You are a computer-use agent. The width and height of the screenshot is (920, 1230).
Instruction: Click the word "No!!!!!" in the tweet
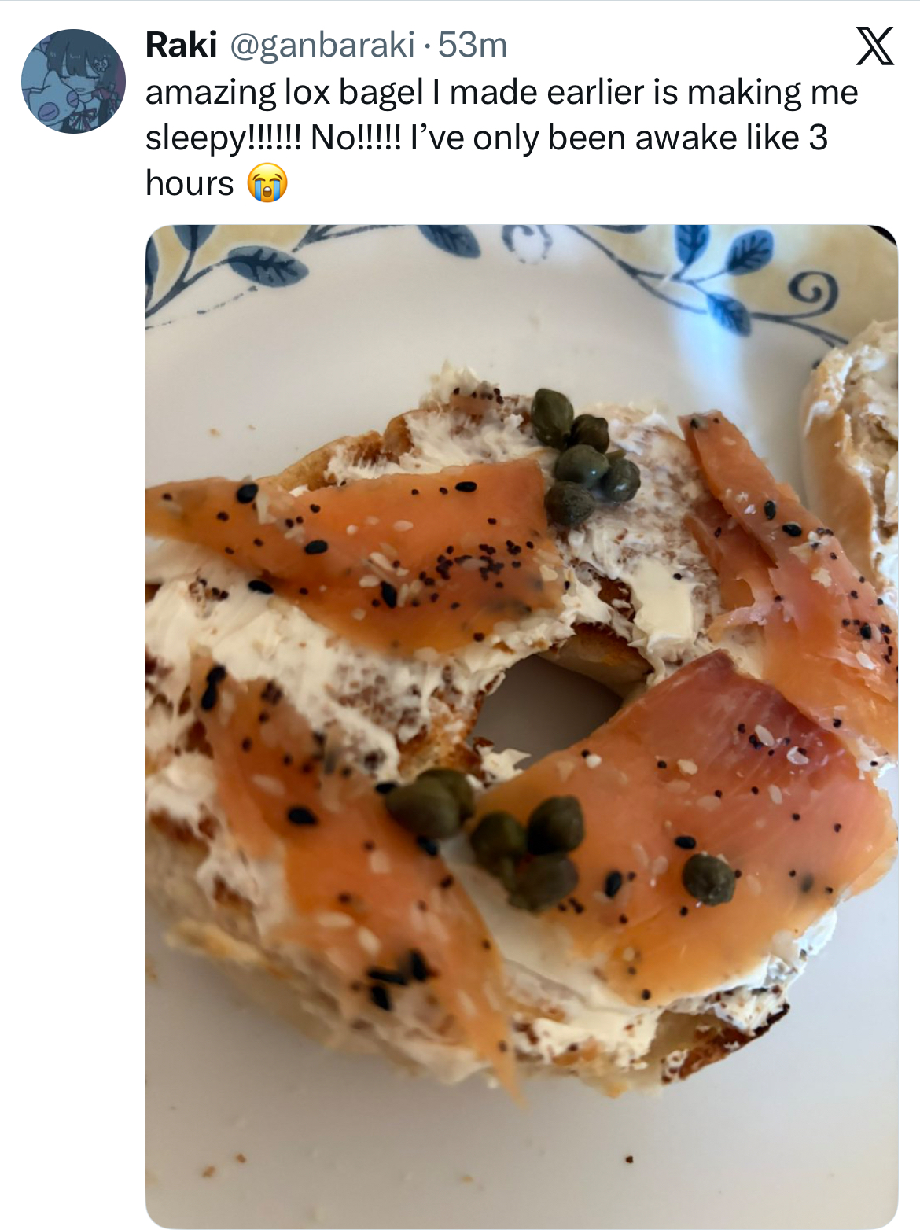[x=356, y=138]
